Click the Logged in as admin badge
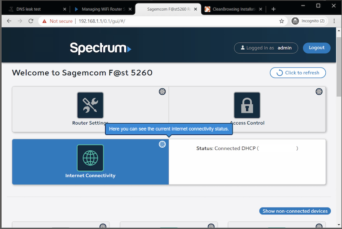 tap(266, 48)
